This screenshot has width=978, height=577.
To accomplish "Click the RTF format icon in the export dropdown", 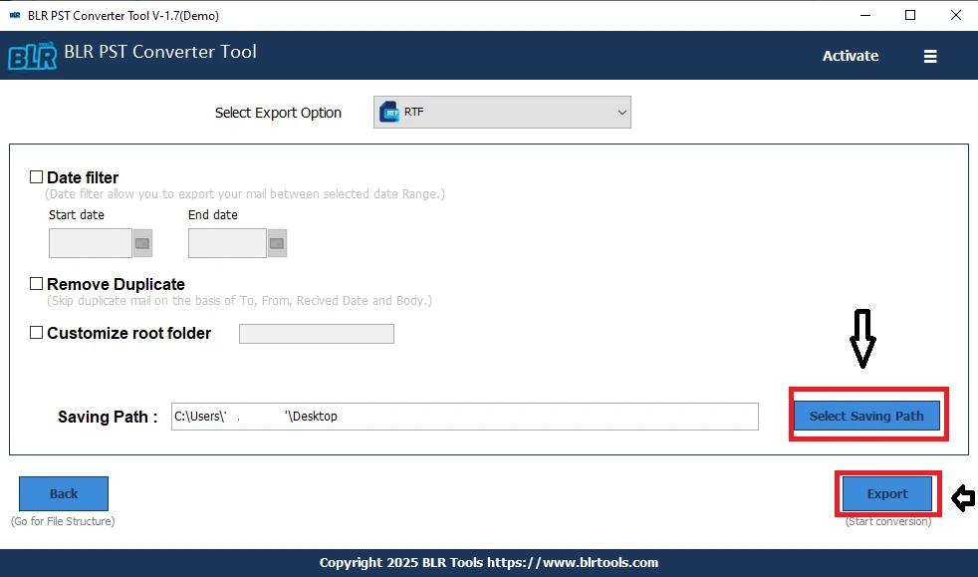I will pos(388,112).
